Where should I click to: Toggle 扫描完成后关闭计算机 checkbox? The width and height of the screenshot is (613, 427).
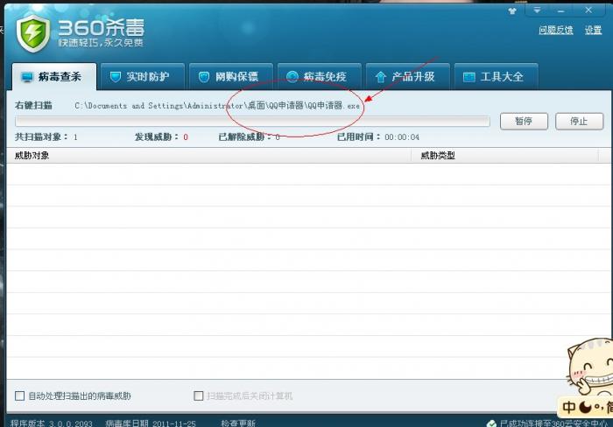(199, 395)
